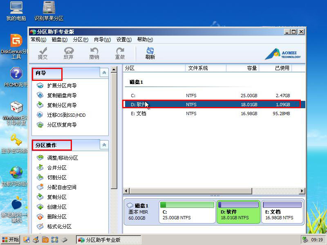The width and height of the screenshot is (327, 245).
Task: Choose the 删除分区 operation icon
Action: (40, 216)
